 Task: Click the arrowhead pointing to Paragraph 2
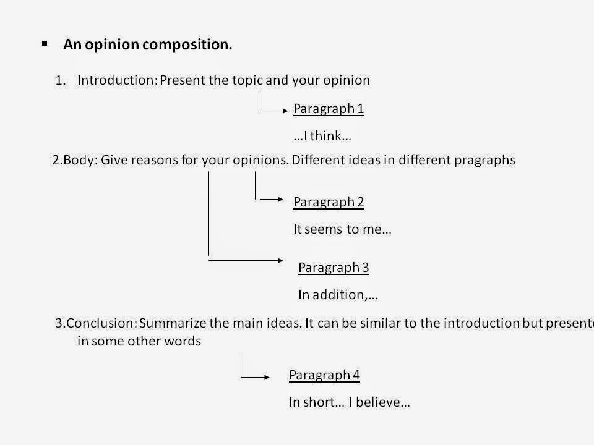278,199
